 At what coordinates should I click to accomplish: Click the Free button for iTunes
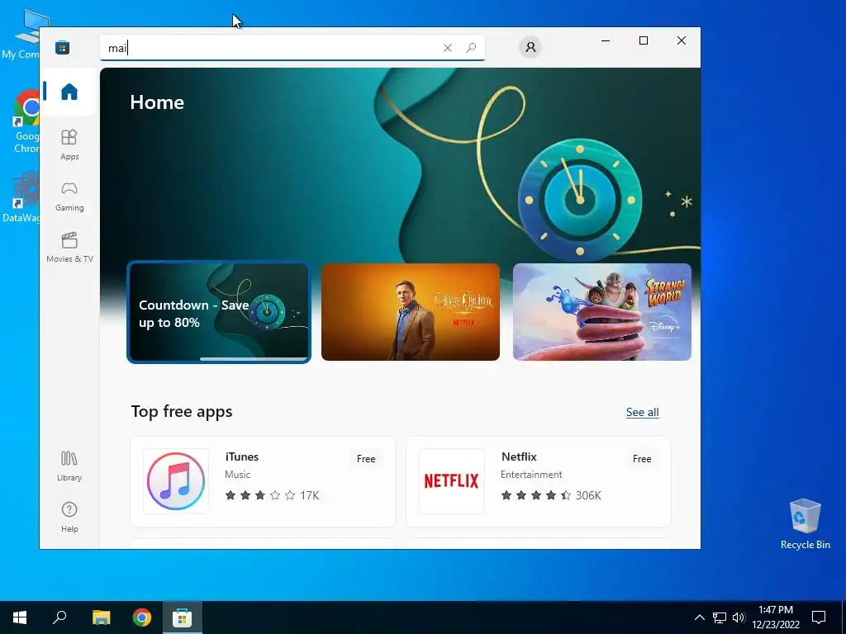point(366,459)
